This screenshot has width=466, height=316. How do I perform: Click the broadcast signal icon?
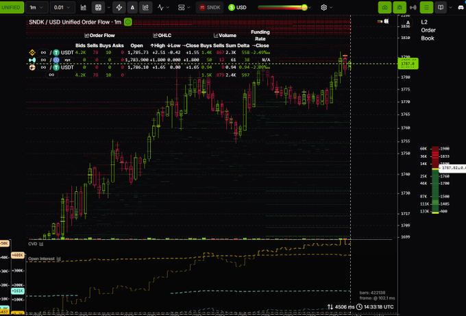point(413,8)
